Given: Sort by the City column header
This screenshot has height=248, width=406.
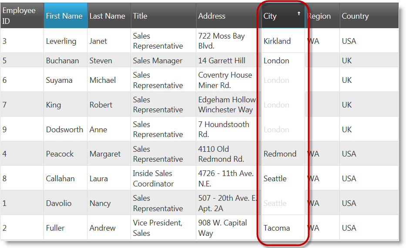Looking at the screenshot, I should (271, 16).
